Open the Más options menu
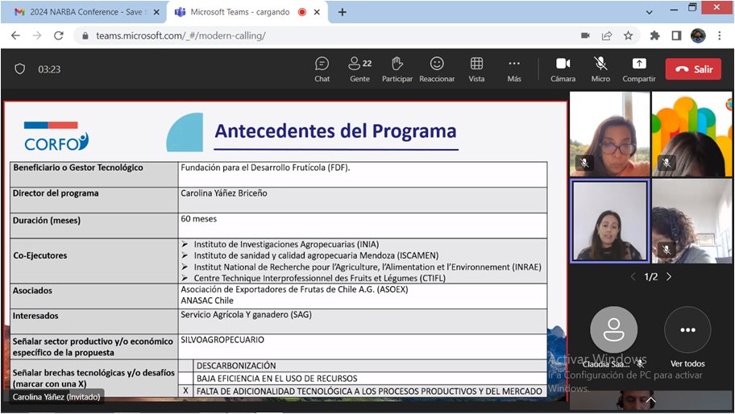 [514, 69]
